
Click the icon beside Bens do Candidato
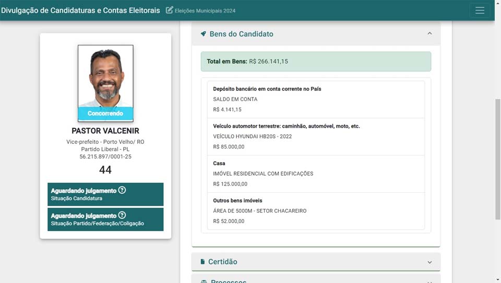(204, 34)
